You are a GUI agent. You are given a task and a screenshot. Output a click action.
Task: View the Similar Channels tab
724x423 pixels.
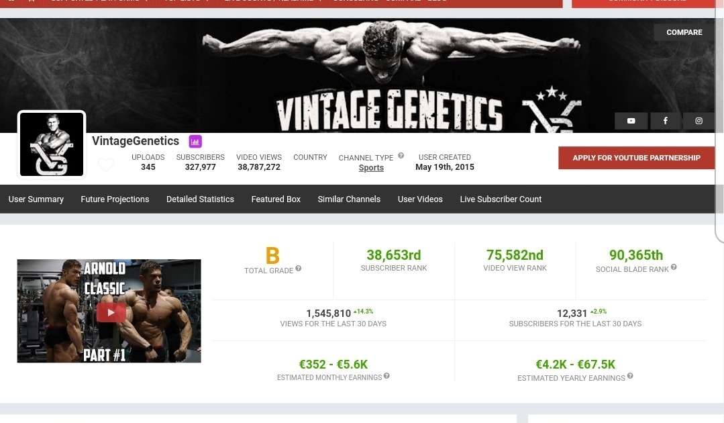(x=349, y=199)
